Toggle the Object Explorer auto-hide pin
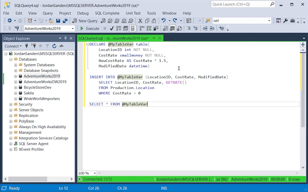 pos(65,38)
